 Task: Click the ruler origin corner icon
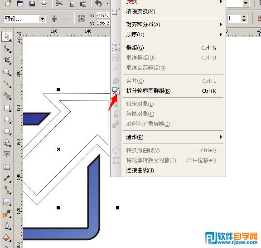(x=19, y=34)
